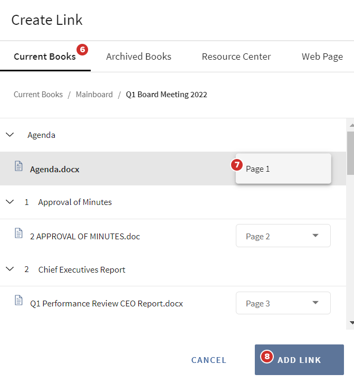Click the scrollbar up arrow
Screen dimensions: 354x383
click(350, 125)
